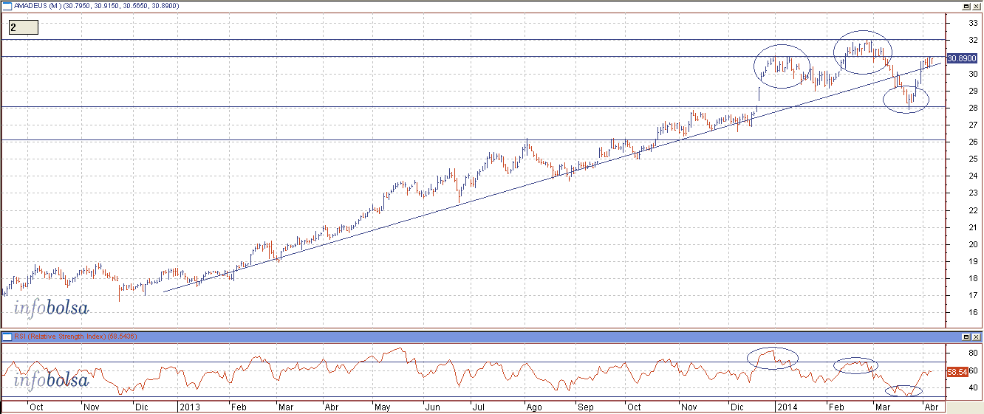The height and width of the screenshot is (414, 984).
Task: Click the Ago date axis label
Action: click(x=535, y=407)
